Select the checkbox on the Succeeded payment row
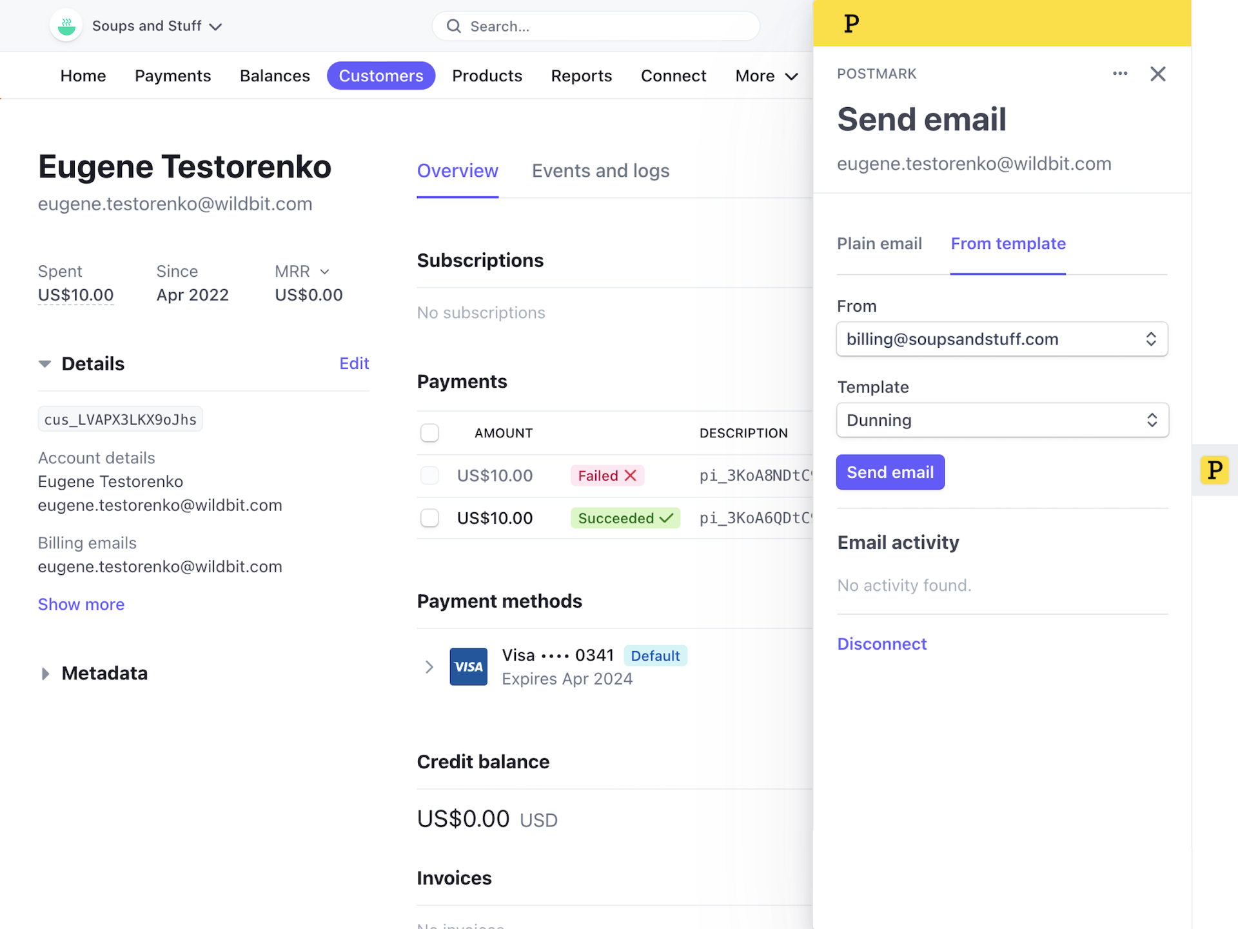The height and width of the screenshot is (929, 1238). (429, 517)
